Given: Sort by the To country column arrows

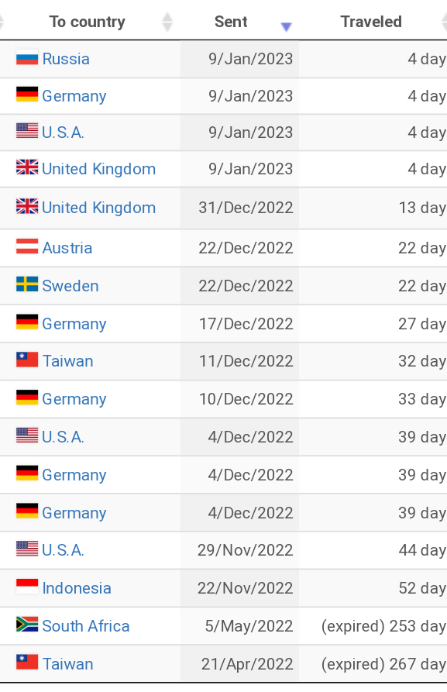Looking at the screenshot, I should (x=167, y=22).
